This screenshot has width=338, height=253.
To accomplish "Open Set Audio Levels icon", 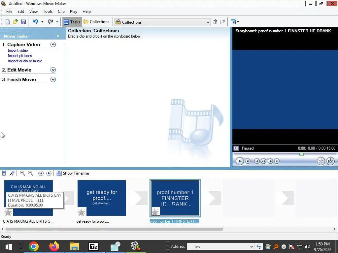I will 4,173.
